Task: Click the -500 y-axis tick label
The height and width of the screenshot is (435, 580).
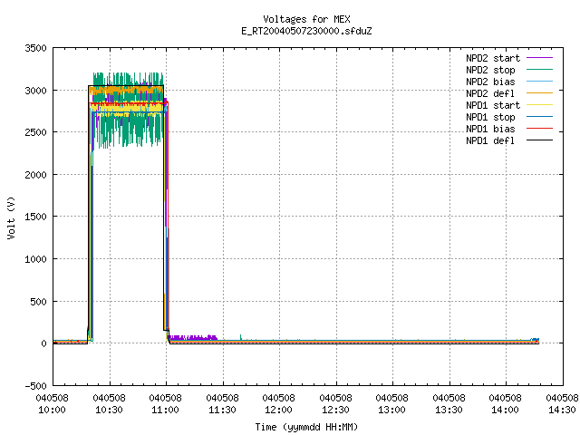Action: (36, 386)
